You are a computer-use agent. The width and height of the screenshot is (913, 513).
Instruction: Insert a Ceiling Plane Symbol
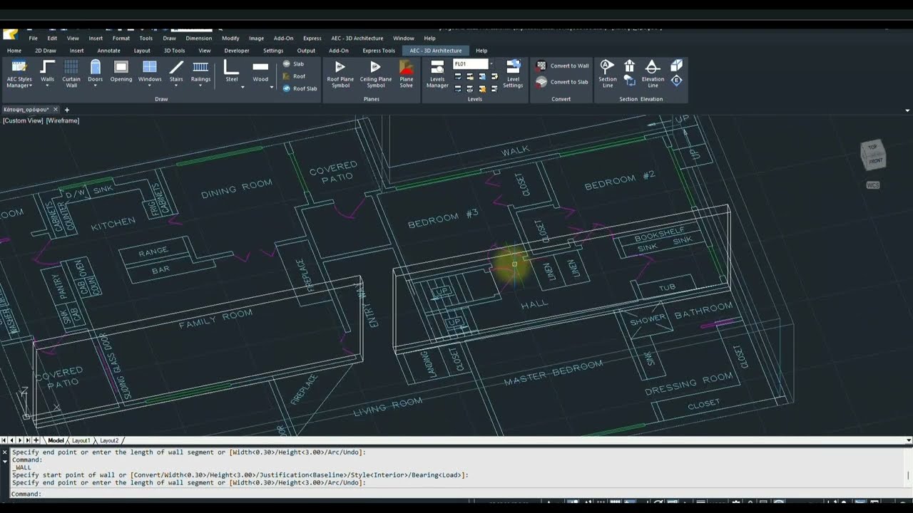375,73
